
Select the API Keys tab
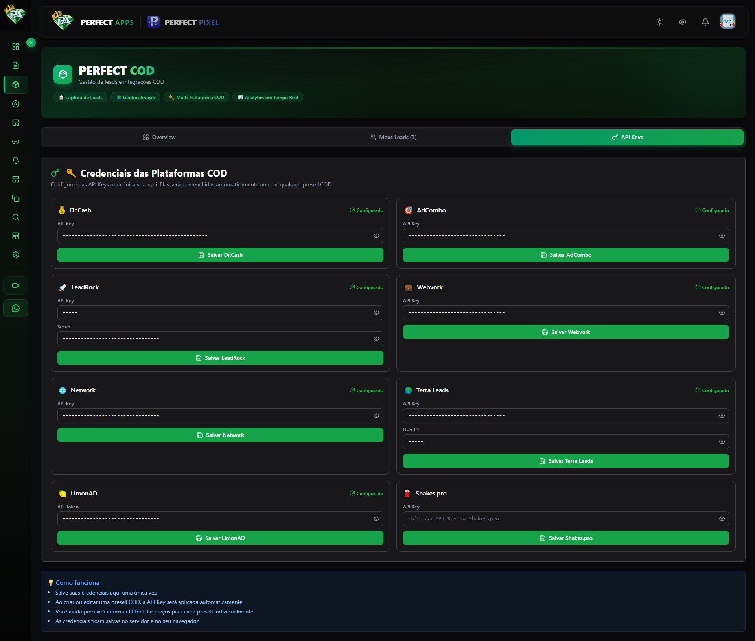coord(627,137)
